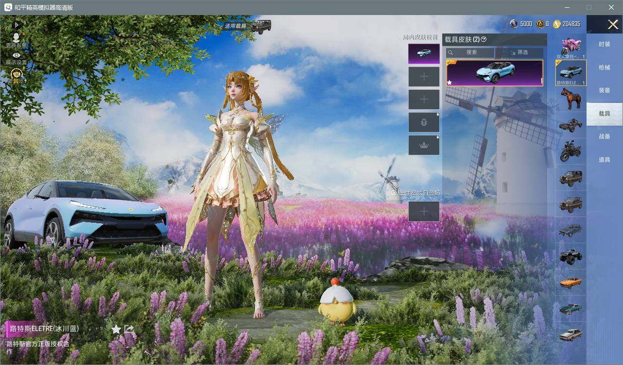Open the 时装 outfits tab

pyautogui.click(x=605, y=44)
